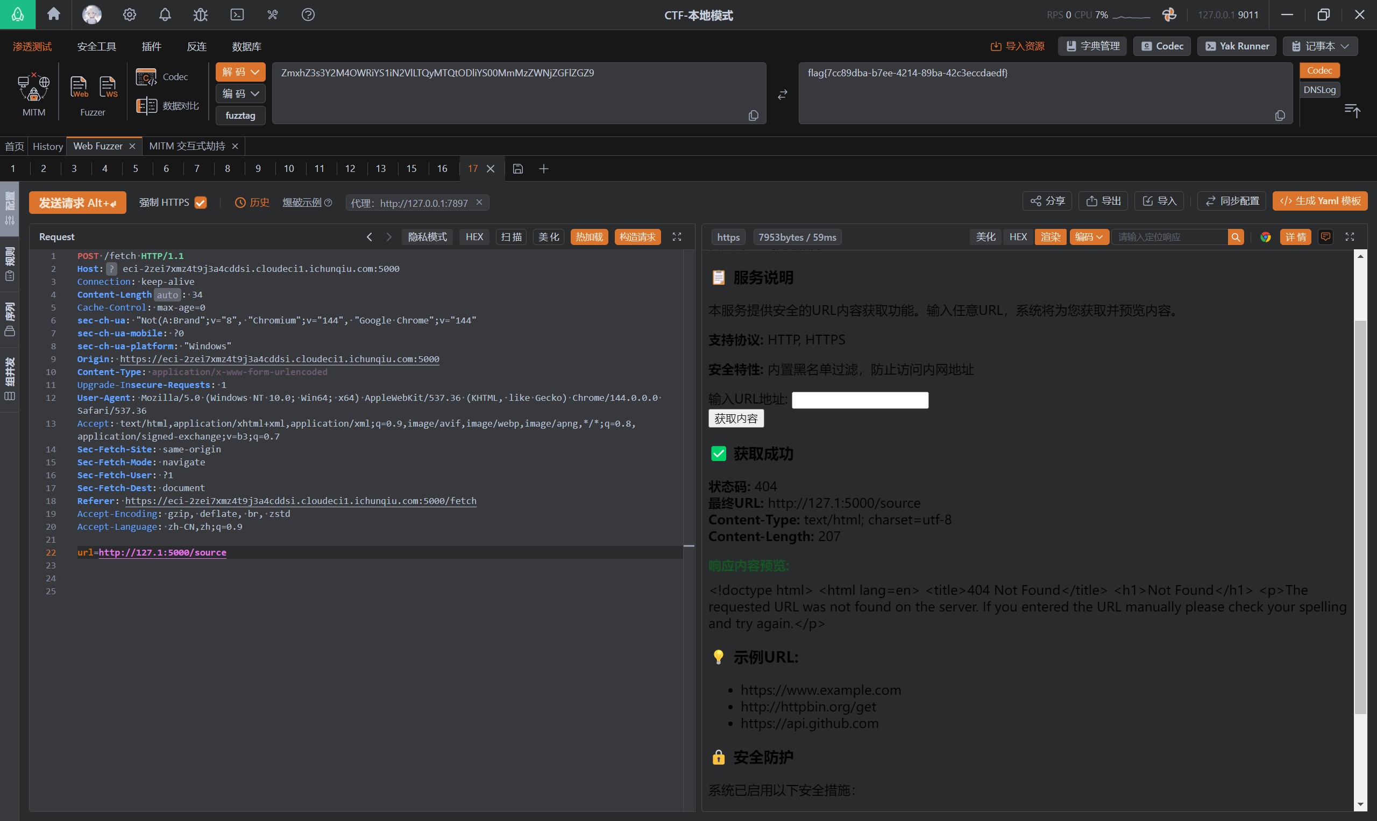Image resolution: width=1377 pixels, height=821 pixels.
Task: Open the WebSocket Fuzzer icon
Action: click(x=108, y=87)
